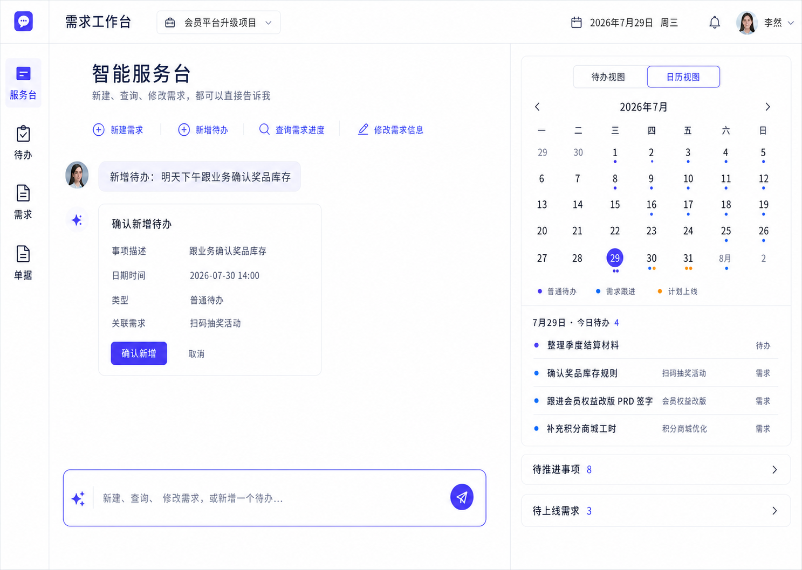802x570 pixels.
Task: Click the 普通待办 legend item
Action: tap(557, 291)
